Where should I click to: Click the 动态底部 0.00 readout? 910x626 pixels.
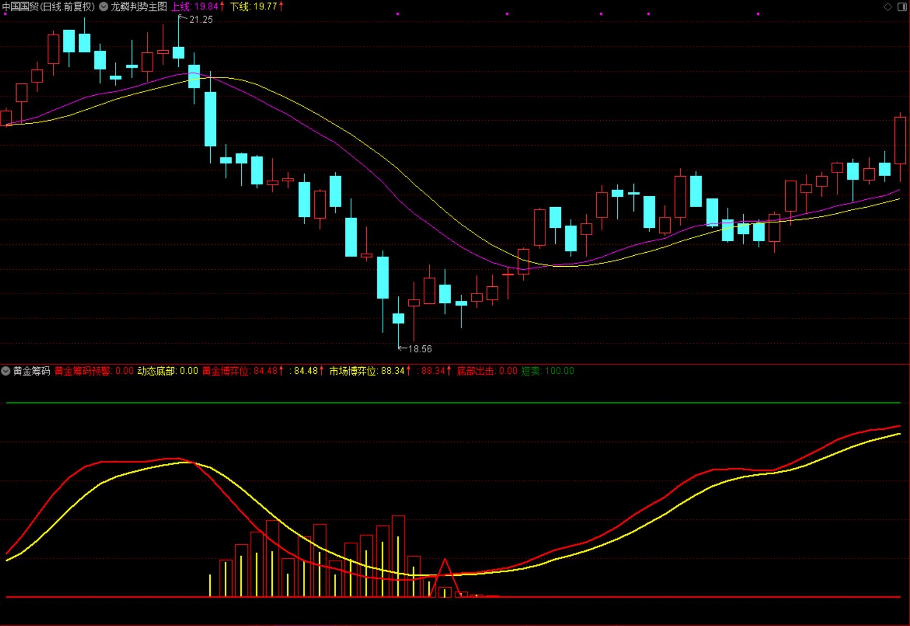click(x=168, y=371)
